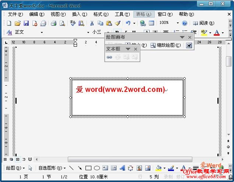Open the 窗口 Window menu

[165, 14]
